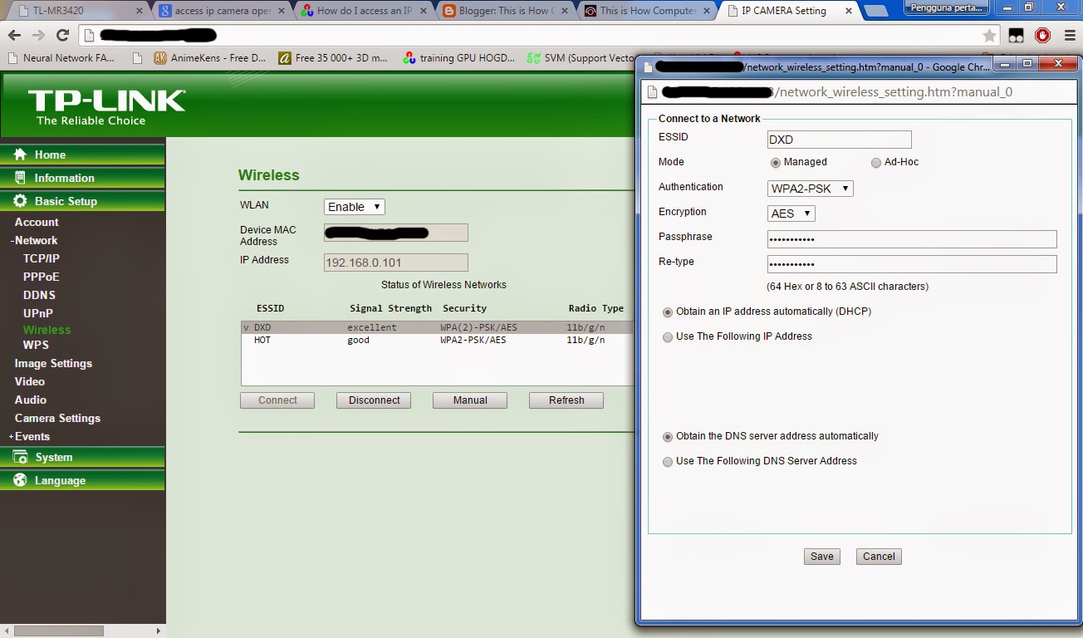Viewport: 1083px width, 638px height.
Task: Click the ESSID text field
Action: pos(839,140)
